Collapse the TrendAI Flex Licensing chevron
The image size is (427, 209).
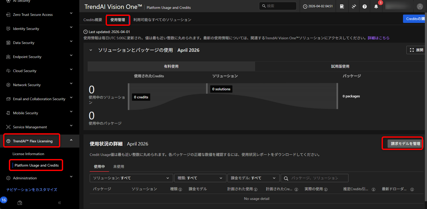pyautogui.click(x=71, y=140)
